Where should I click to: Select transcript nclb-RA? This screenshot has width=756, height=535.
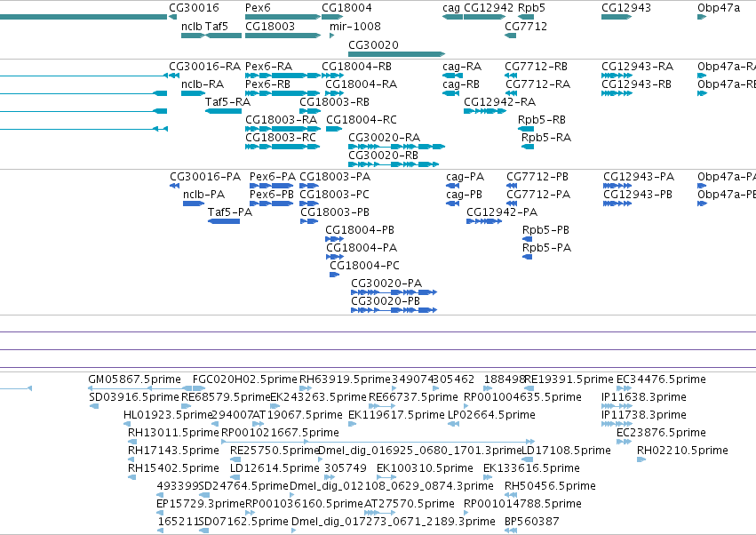tap(203, 84)
